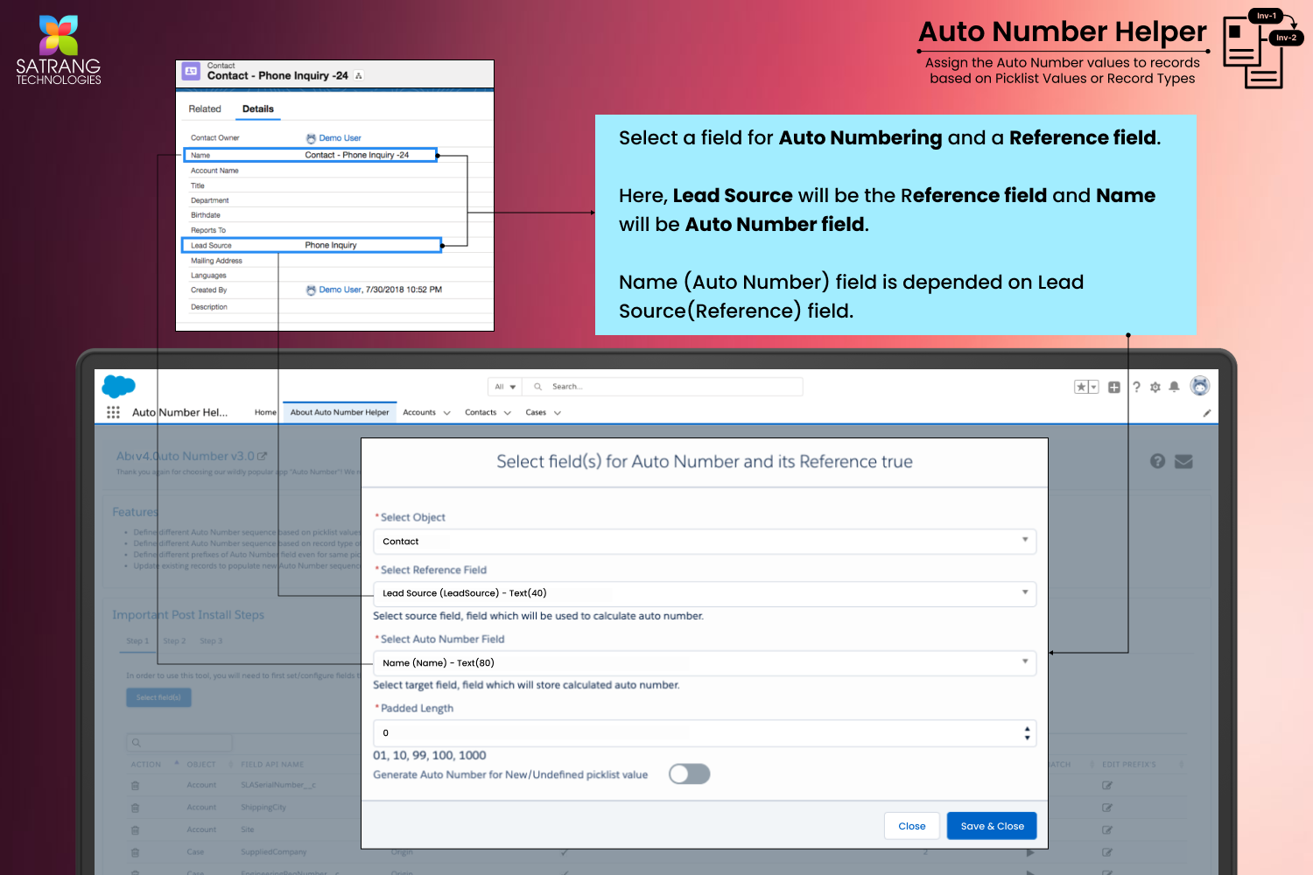Image resolution: width=1313 pixels, height=875 pixels.
Task: Click the help question mark in header
Action: tap(1136, 387)
